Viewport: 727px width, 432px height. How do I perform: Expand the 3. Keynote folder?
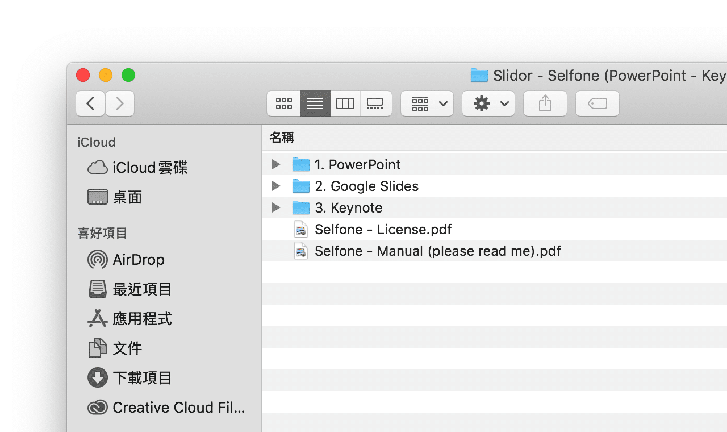pos(275,207)
